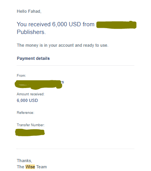Image resolution: width=151 pixels, height=171 pixels.
Task: Click the 'Payment details' section title
Action: [x=33, y=58]
